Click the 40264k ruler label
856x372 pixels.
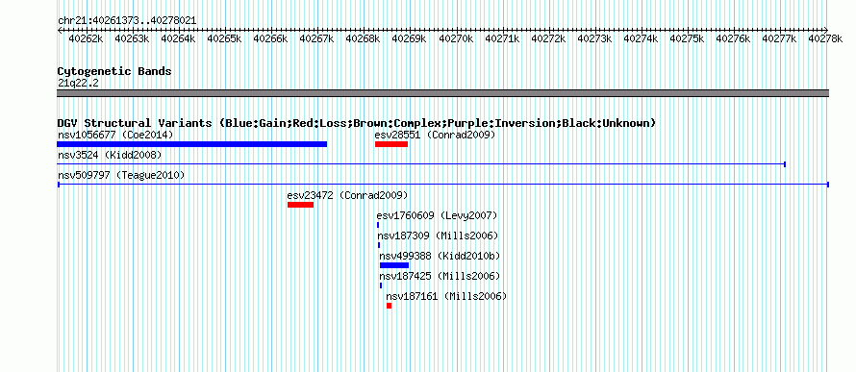pyautogui.click(x=177, y=38)
